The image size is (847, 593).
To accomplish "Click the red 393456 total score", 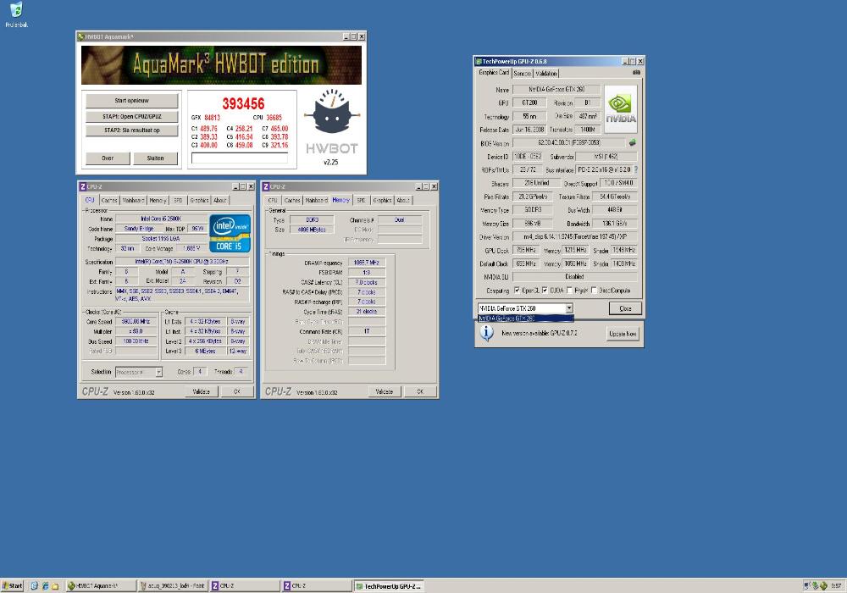I will pos(243,103).
